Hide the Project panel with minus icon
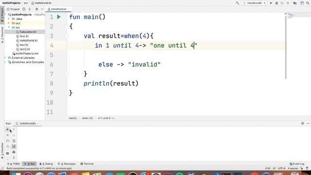This screenshot has width=311, height=175. 42,9
